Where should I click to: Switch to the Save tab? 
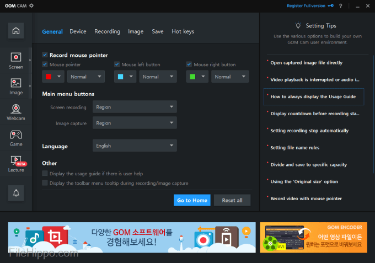(x=158, y=31)
